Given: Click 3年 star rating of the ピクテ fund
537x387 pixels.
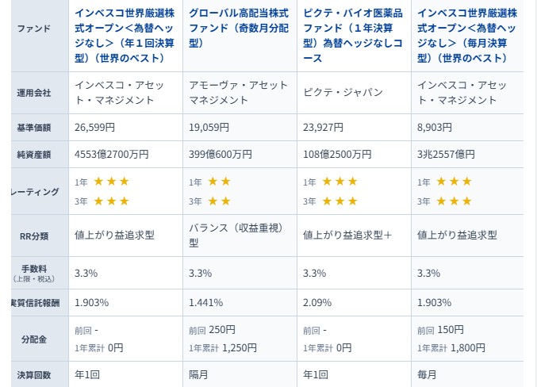Looking at the screenshot, I should (339, 201).
